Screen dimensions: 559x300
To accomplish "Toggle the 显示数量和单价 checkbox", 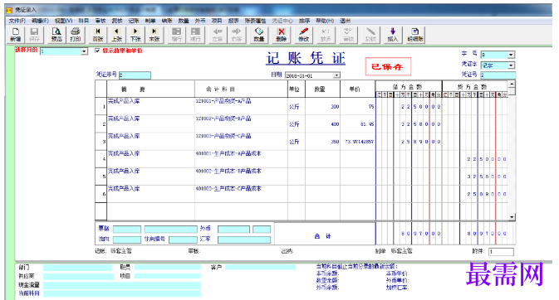I will pyautogui.click(x=97, y=51).
